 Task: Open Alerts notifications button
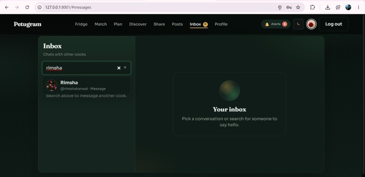coord(276,24)
